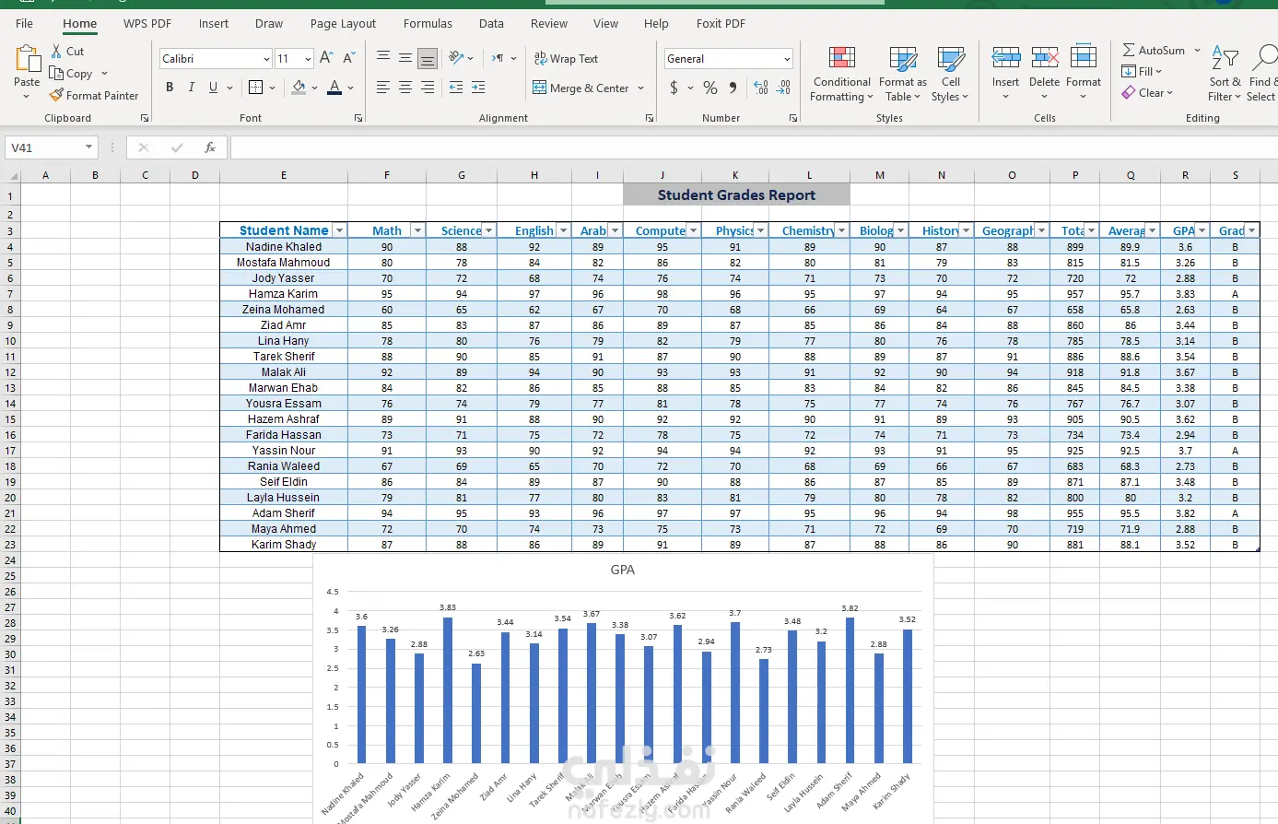The width and height of the screenshot is (1278, 824).
Task: Expand the Name Box dropdown
Action: (x=88, y=147)
